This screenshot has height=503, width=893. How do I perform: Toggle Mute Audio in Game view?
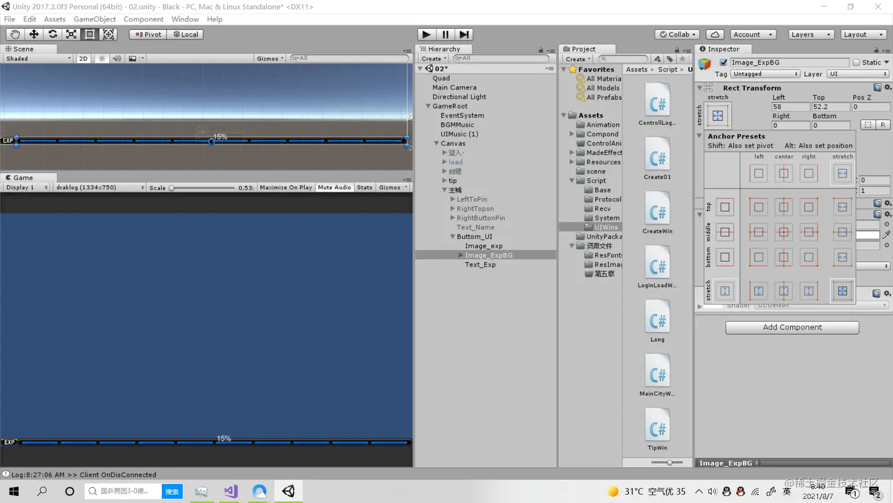pos(334,187)
